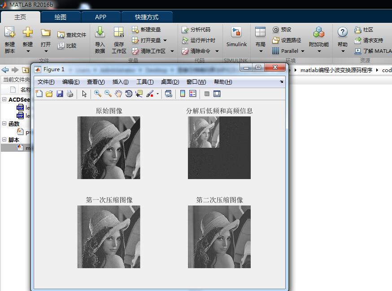Open the Parallel dropdown
The width and height of the screenshot is (392, 291).
pos(303,51)
